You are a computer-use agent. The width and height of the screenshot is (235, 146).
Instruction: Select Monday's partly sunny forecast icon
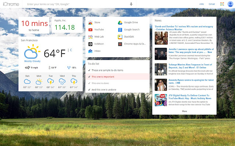(39, 82)
